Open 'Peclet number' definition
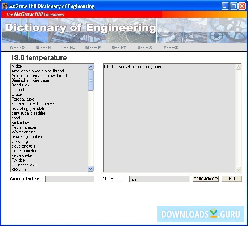Screen dimensions: 248x226 click(x=24, y=127)
